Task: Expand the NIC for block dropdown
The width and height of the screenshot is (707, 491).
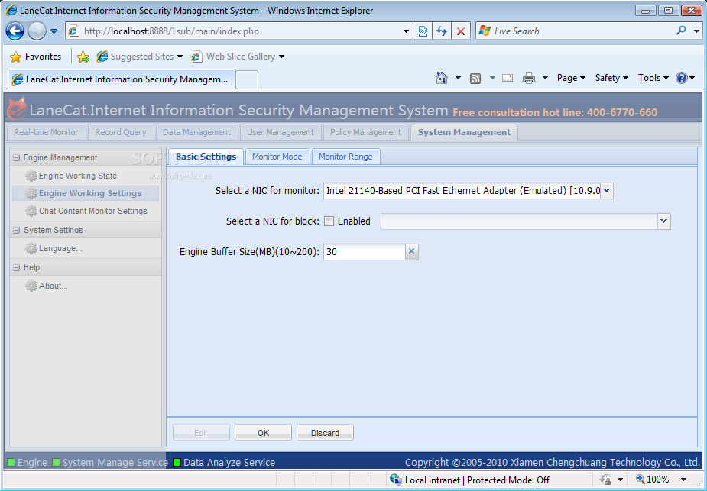Action: point(663,221)
